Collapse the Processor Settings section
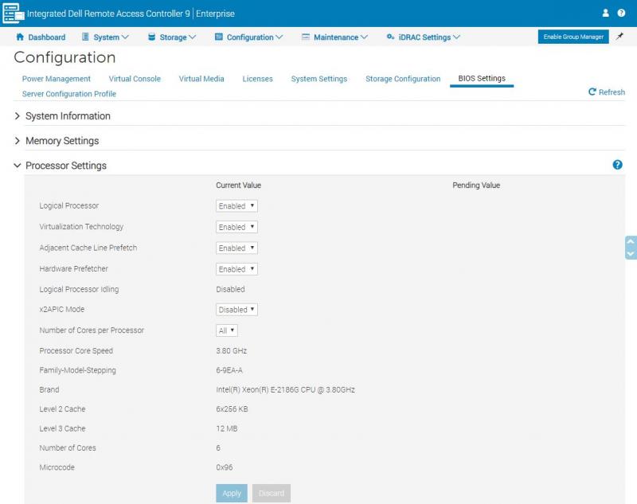Image resolution: width=637 pixels, height=504 pixels. click(x=65, y=166)
